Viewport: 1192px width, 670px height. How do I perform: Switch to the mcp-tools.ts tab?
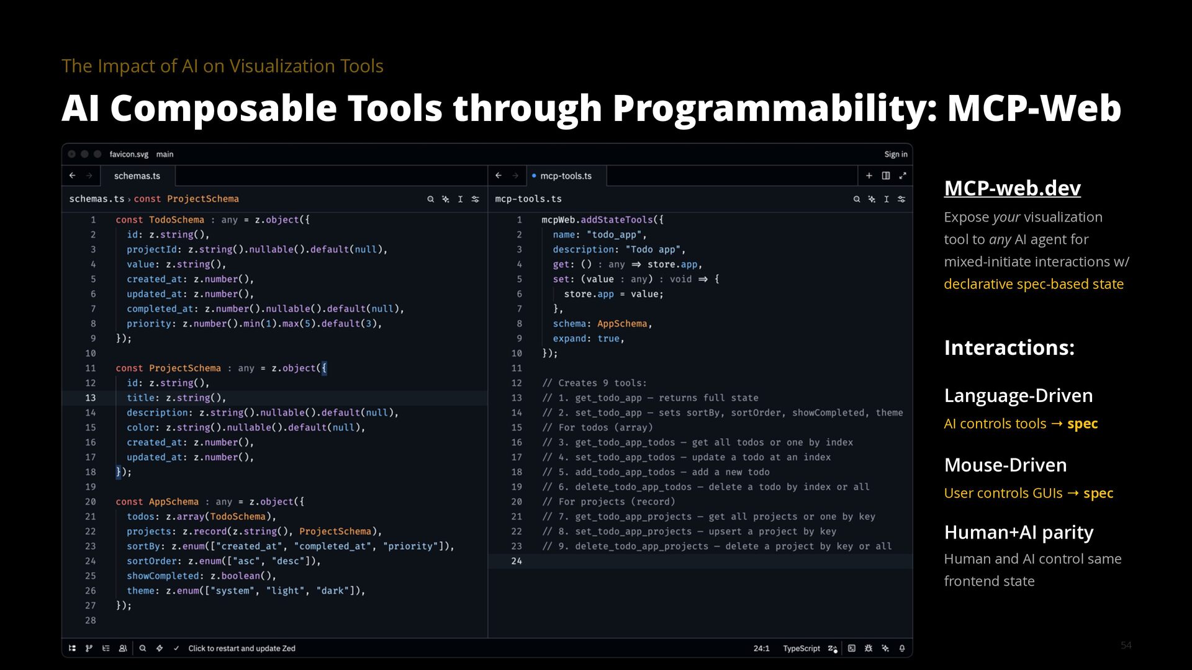pyautogui.click(x=566, y=176)
